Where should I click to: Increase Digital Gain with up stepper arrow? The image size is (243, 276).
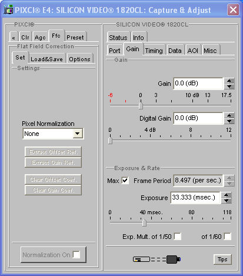point(229,115)
